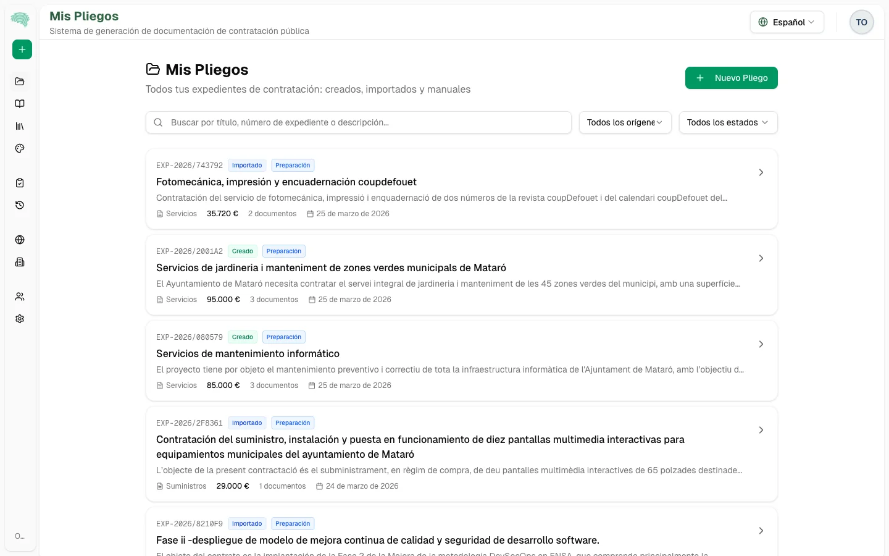Open chevron for Fotomecánica pliego
This screenshot has width=889, height=556.
pos(761,172)
